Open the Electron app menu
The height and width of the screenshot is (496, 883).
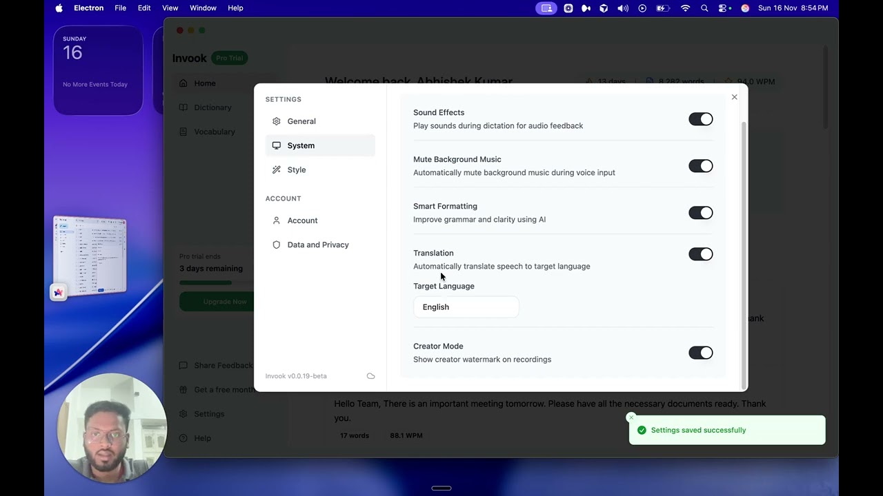(x=88, y=8)
